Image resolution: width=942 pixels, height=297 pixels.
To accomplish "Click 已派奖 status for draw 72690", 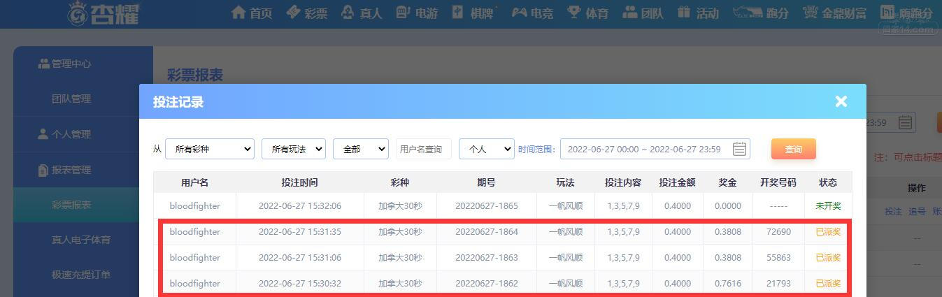I will click(828, 232).
